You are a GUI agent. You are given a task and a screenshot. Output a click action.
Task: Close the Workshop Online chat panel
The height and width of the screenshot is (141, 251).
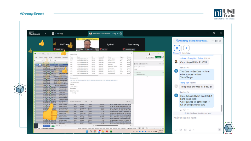pyautogui.click(x=220, y=41)
